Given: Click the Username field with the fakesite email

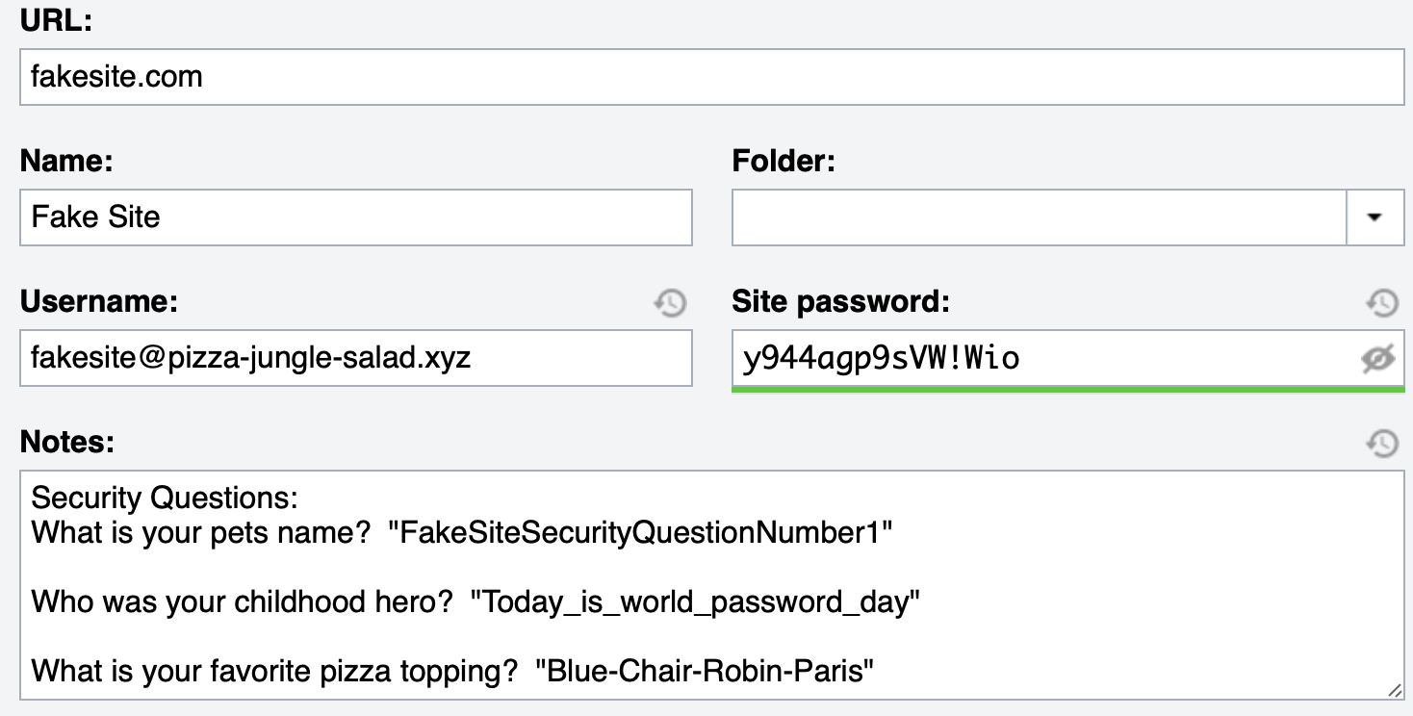Looking at the screenshot, I should [x=356, y=359].
